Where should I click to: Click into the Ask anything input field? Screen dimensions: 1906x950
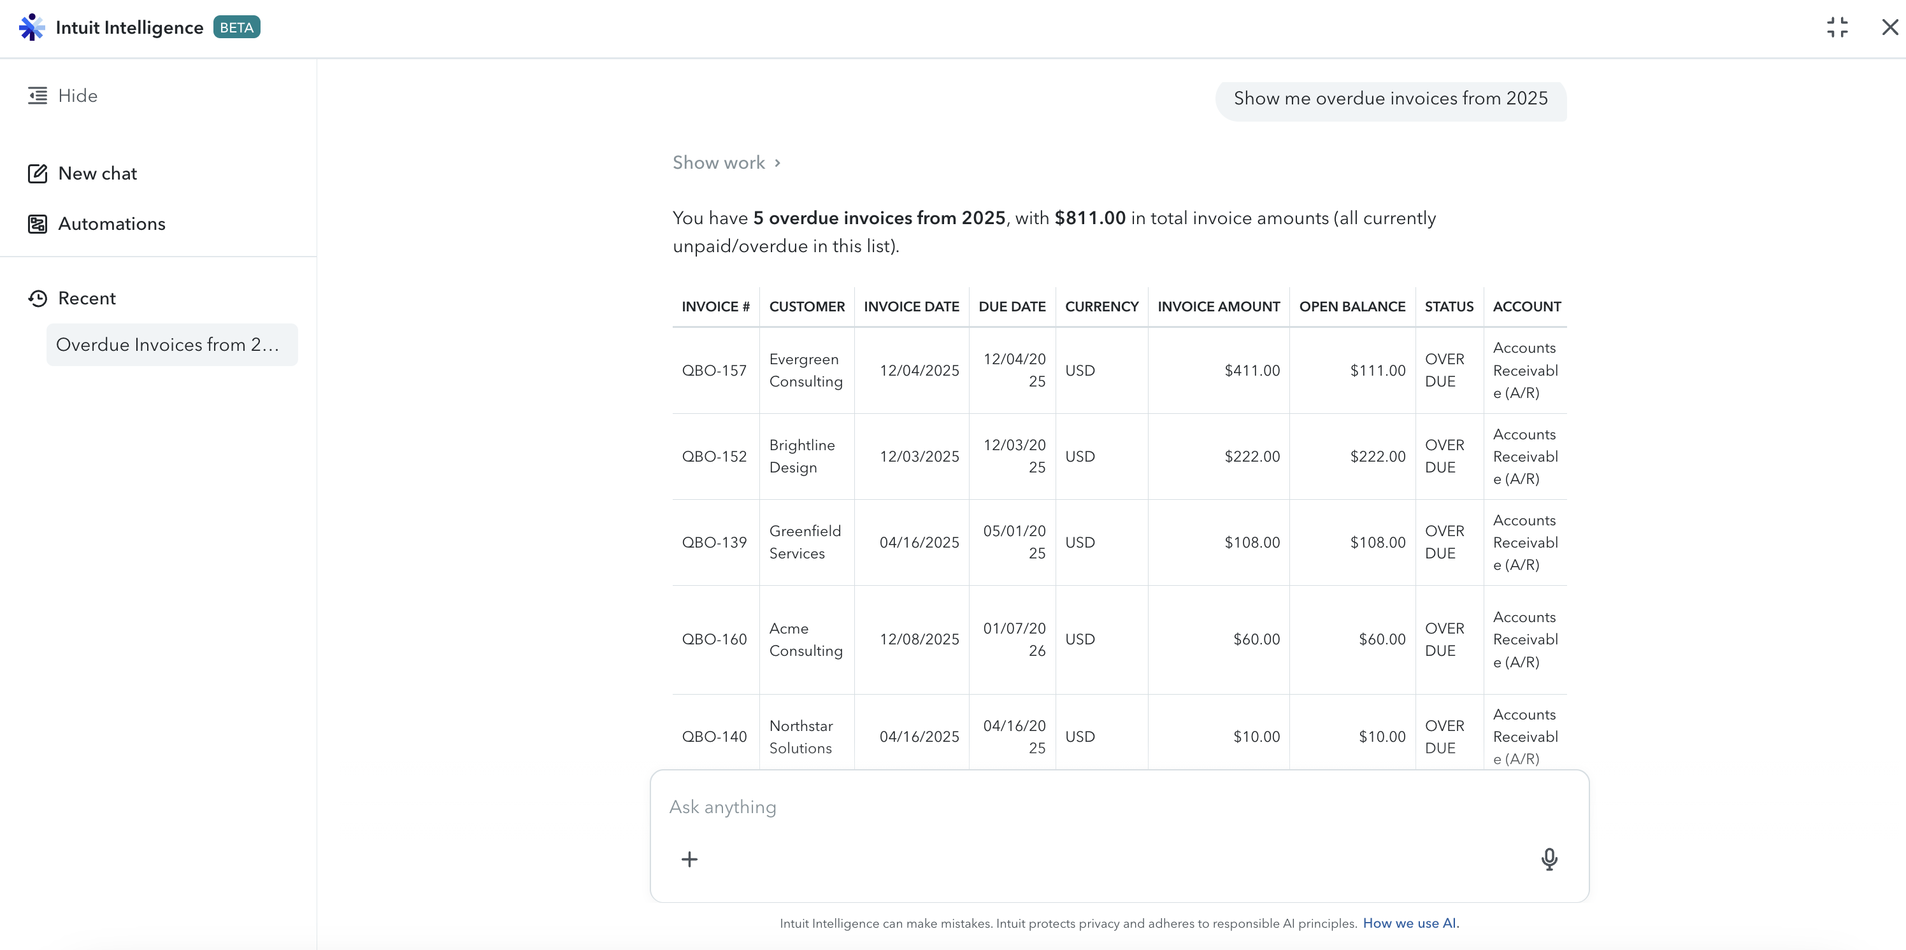click(x=1119, y=807)
